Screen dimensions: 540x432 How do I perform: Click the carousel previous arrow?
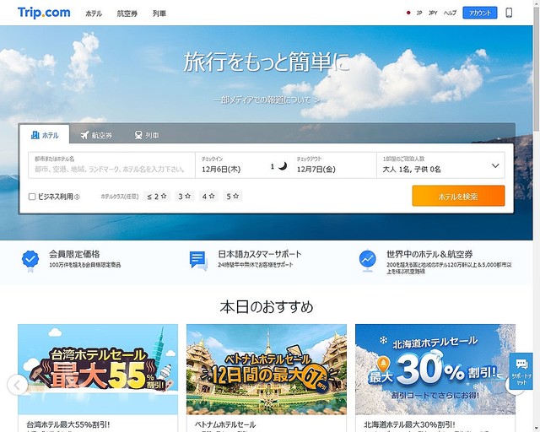(x=17, y=385)
